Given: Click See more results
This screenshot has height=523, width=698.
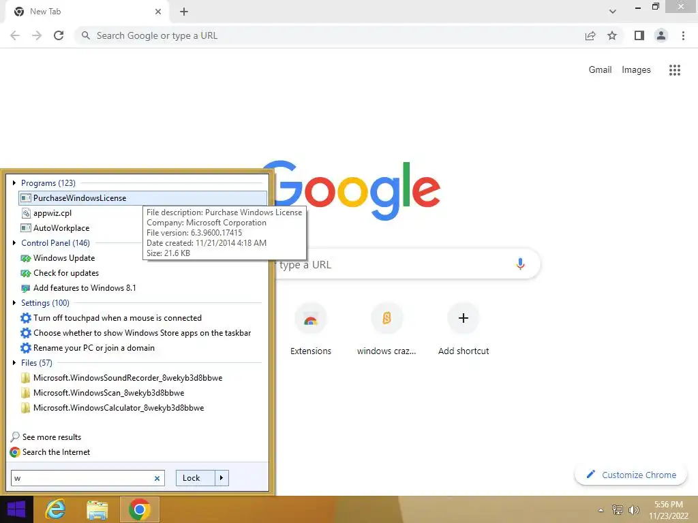Looking at the screenshot, I should click(46, 437).
